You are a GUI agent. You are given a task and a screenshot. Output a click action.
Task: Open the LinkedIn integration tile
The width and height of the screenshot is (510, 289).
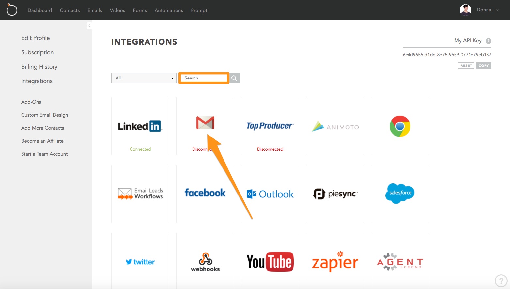click(x=140, y=126)
